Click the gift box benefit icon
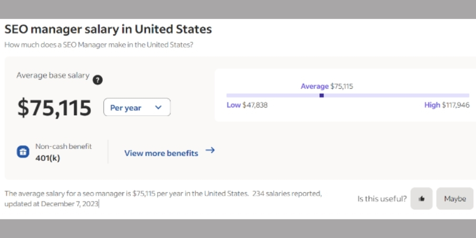The image size is (476, 238). pos(23,151)
